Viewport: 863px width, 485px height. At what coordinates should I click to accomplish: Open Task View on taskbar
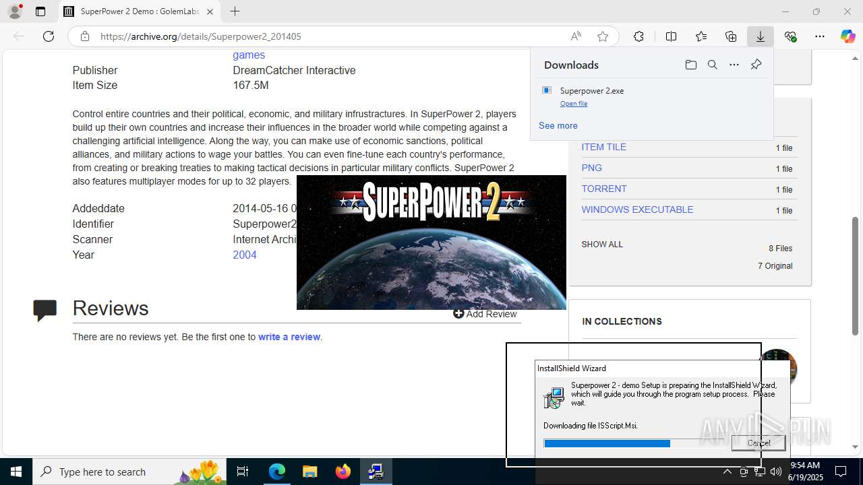pyautogui.click(x=243, y=472)
